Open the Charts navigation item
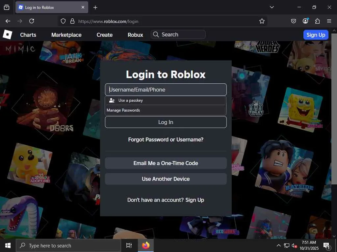 click(x=28, y=35)
